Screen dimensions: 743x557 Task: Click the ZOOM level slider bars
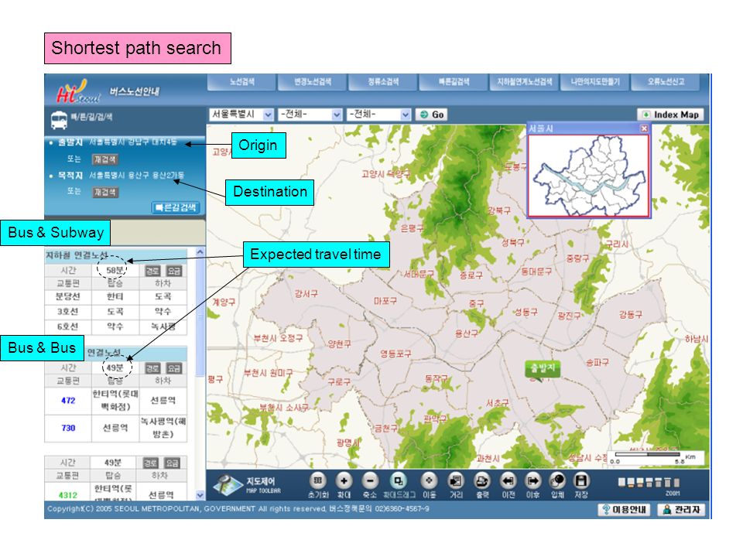pyautogui.click(x=649, y=482)
